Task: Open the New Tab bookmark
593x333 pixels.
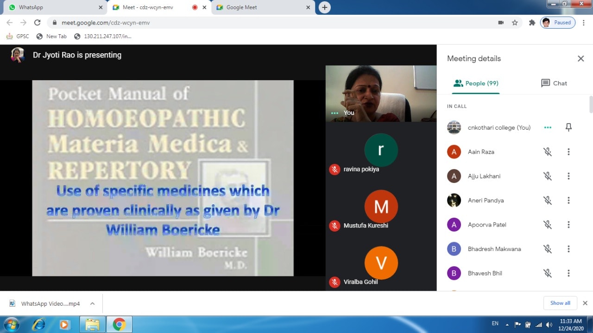Action: coord(51,36)
